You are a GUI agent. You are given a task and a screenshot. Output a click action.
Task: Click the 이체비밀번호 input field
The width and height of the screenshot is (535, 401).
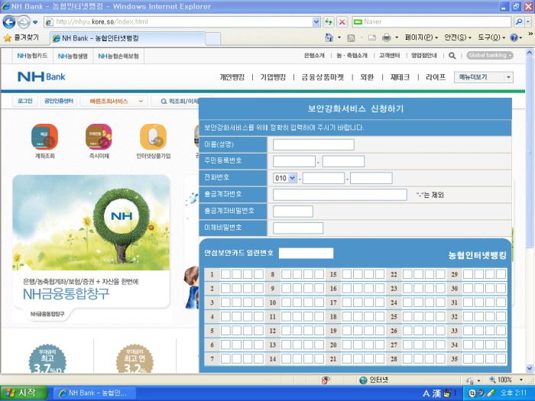(x=298, y=228)
